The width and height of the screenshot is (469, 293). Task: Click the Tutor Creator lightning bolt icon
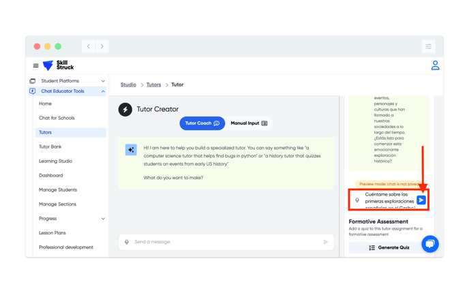coord(125,110)
